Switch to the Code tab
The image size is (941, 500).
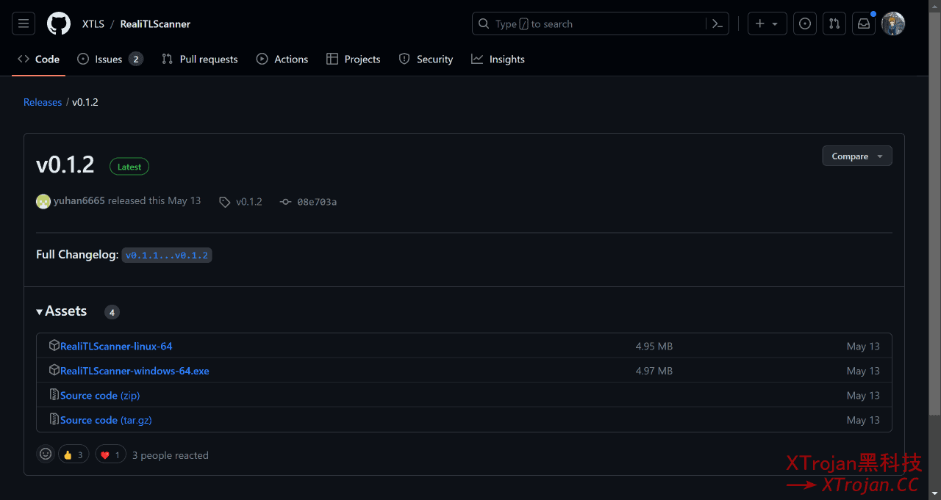[x=39, y=59]
